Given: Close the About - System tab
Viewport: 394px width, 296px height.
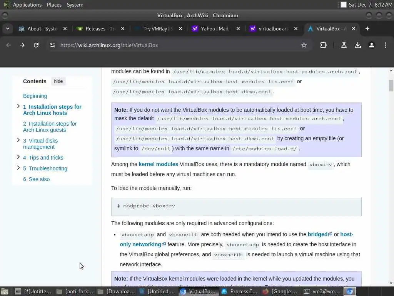Looking at the screenshot, I should pyautogui.click(x=65, y=29).
